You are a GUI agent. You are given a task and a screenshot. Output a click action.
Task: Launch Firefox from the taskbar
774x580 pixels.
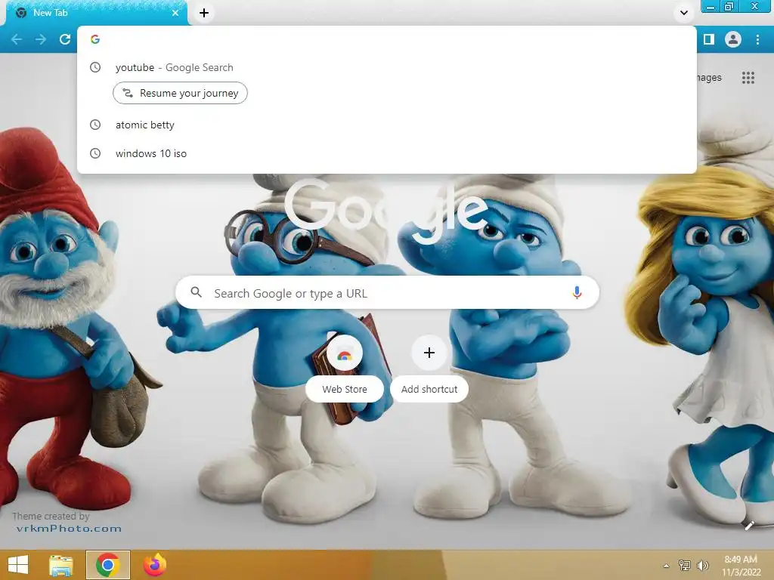(155, 565)
